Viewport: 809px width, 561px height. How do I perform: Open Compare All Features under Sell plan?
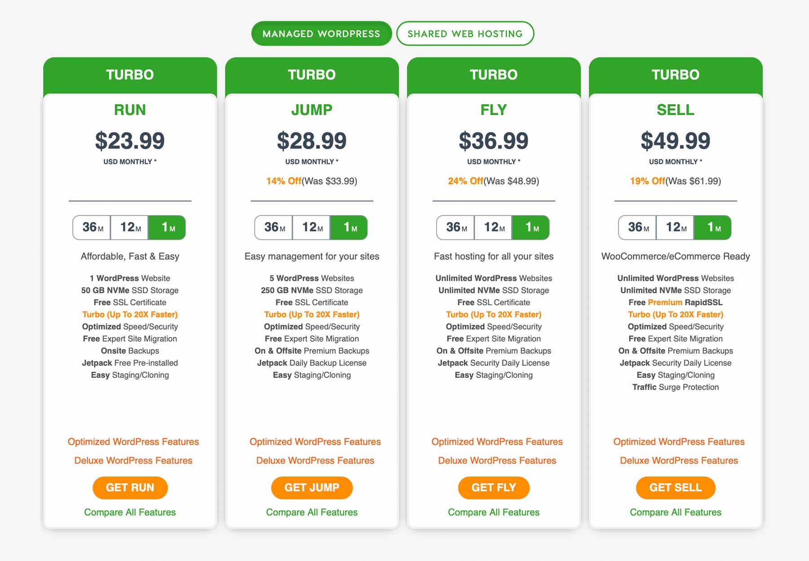[x=676, y=512]
